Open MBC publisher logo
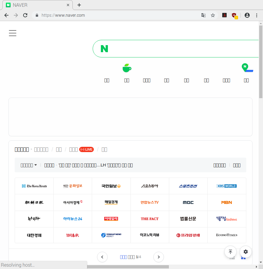This screenshot has width=263, height=269. pos(188,202)
